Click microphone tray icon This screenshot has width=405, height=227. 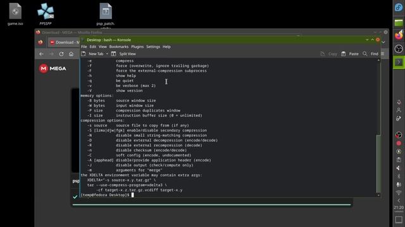(x=399, y=185)
